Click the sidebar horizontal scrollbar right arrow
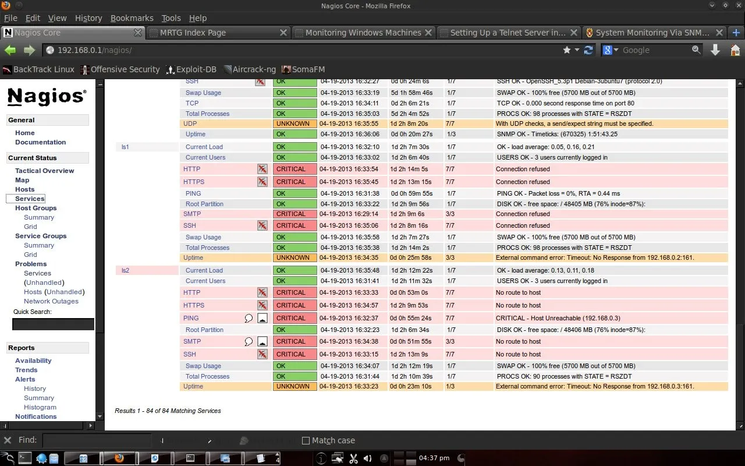The image size is (745, 466). pos(90,426)
